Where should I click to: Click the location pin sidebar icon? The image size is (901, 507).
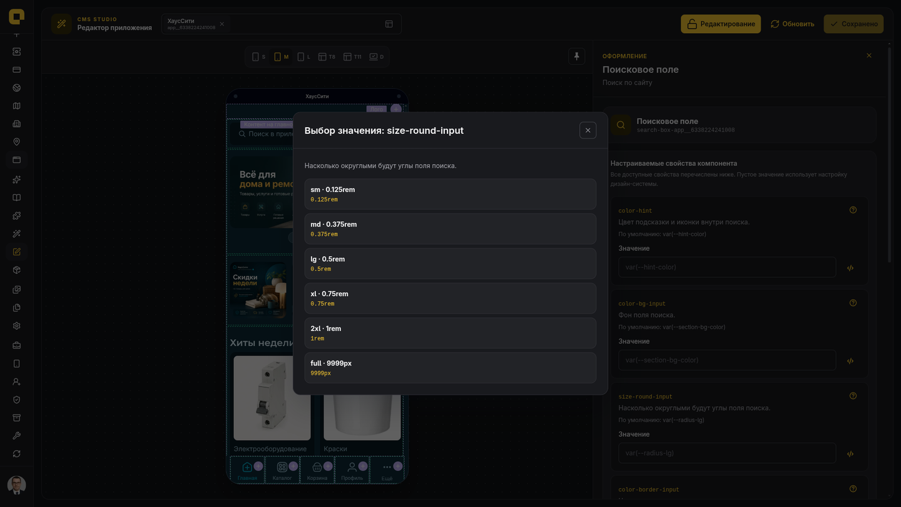tap(17, 142)
